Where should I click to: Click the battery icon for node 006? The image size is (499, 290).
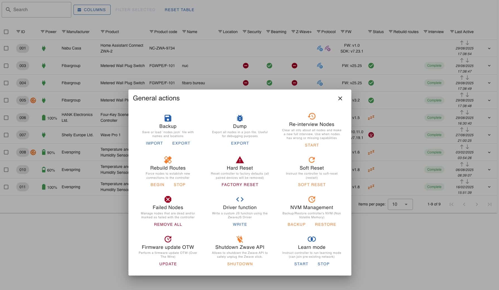tap(43, 118)
